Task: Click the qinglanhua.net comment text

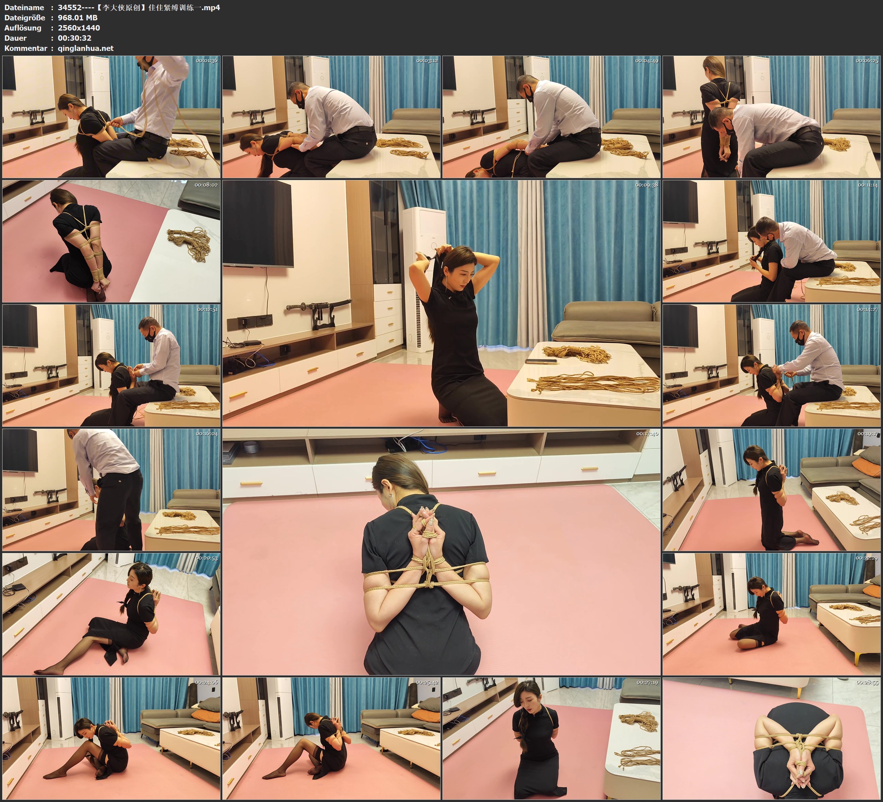Action: click(x=86, y=48)
